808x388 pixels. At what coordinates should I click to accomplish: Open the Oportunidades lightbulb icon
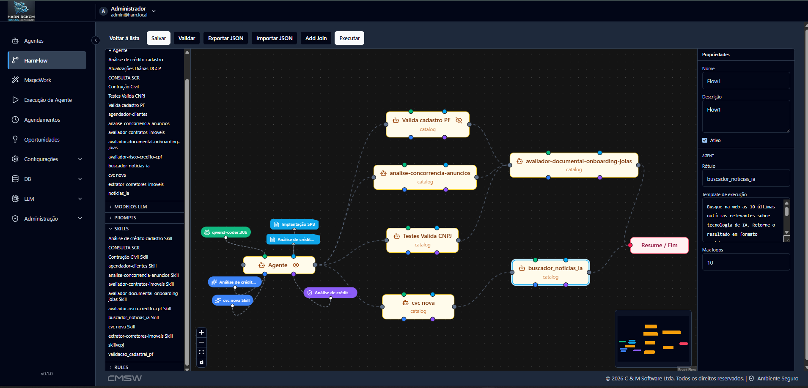[15, 139]
